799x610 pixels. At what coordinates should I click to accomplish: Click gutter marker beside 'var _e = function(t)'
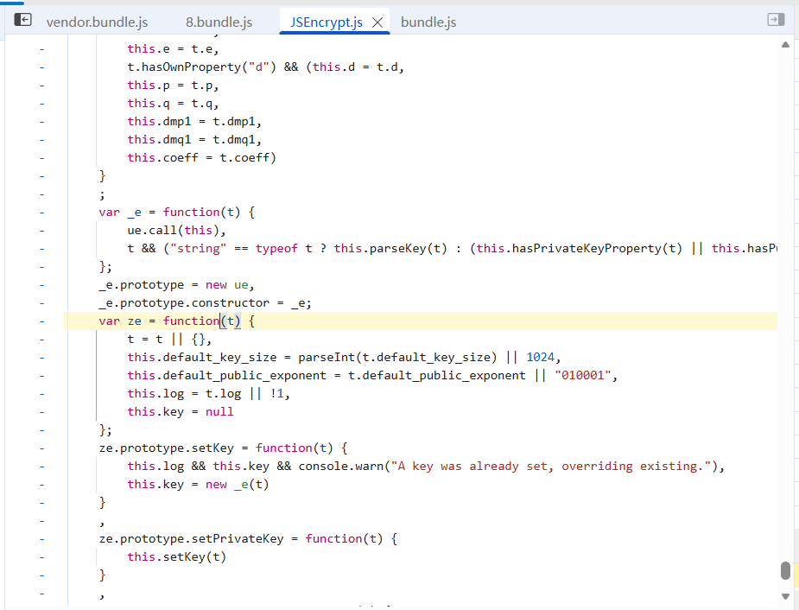[x=41, y=213]
